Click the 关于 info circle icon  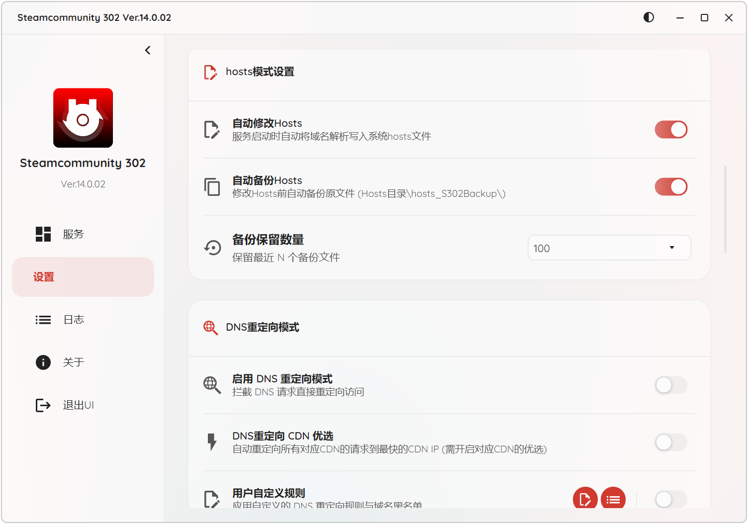tap(43, 362)
